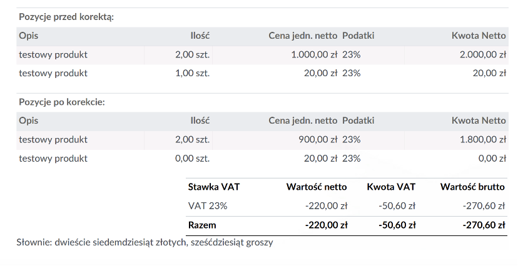
Task: Click the 'VAT 23%' row label
Action: 208,206
